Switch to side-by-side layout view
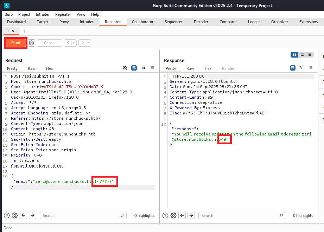This screenshot has width=324, height=232. pos(294,55)
